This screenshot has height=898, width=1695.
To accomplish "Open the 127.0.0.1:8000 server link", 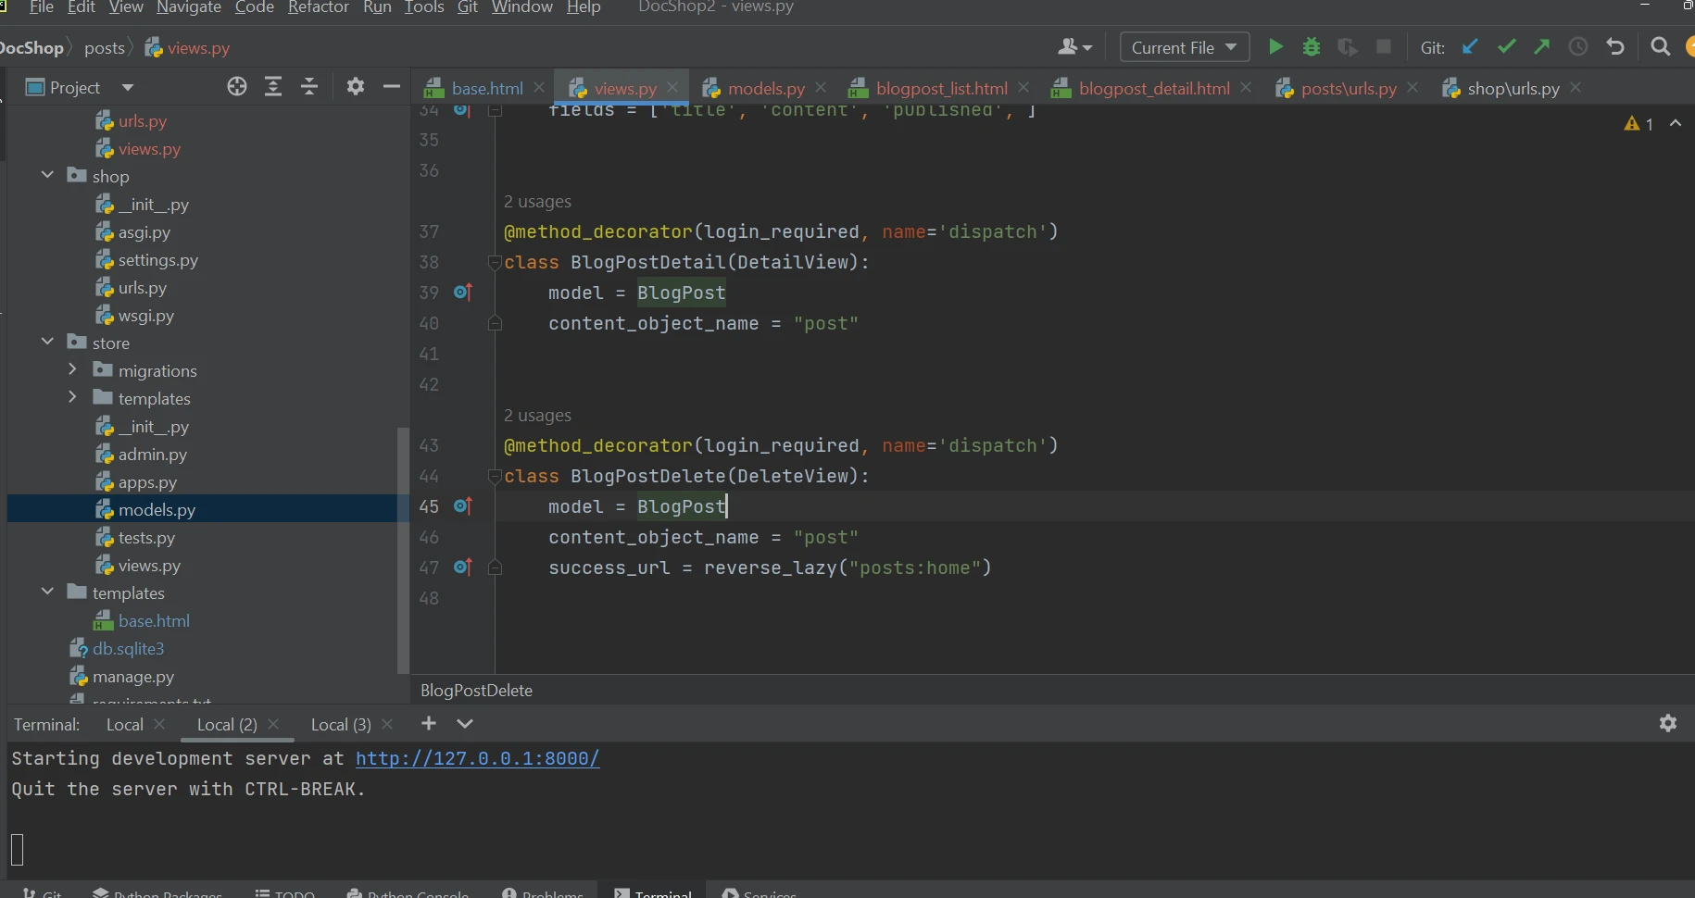I will tap(477, 759).
